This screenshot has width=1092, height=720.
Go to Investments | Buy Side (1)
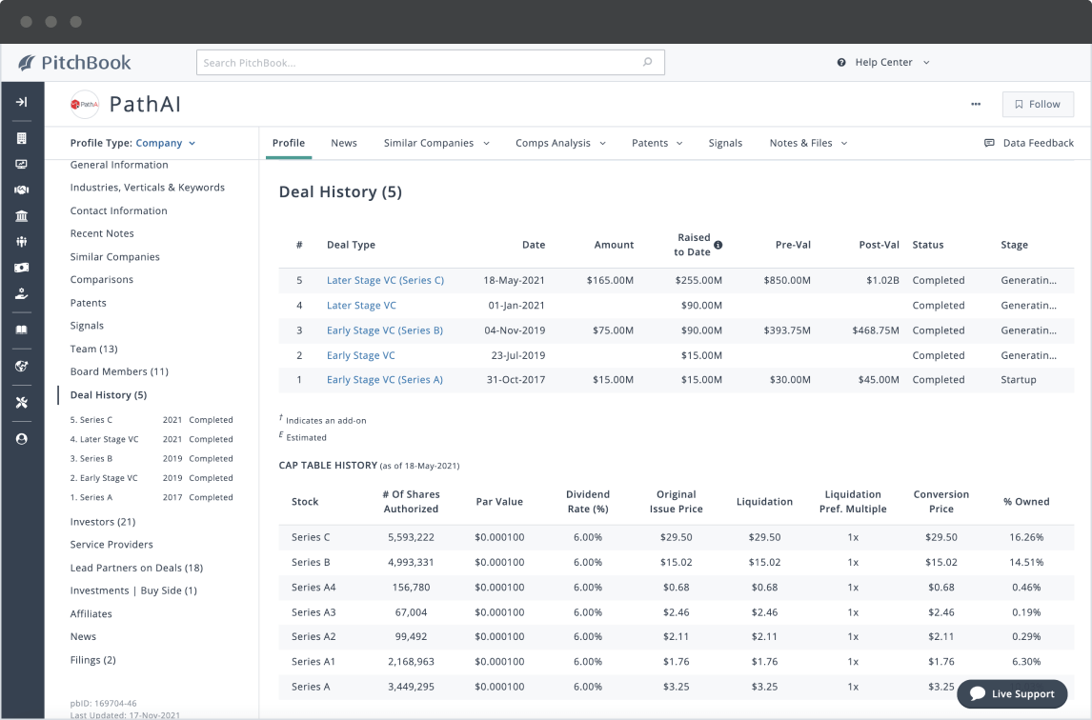pos(133,590)
